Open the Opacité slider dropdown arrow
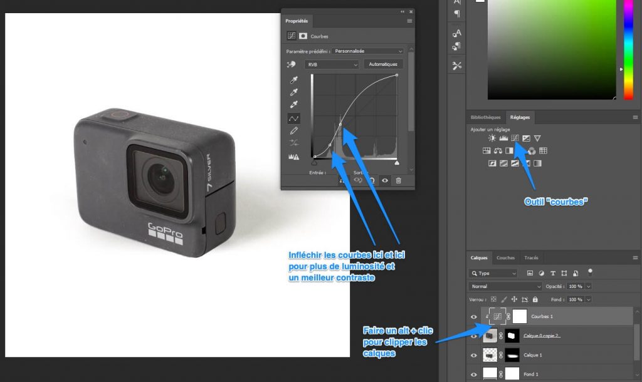This screenshot has height=382, width=642. coord(588,286)
